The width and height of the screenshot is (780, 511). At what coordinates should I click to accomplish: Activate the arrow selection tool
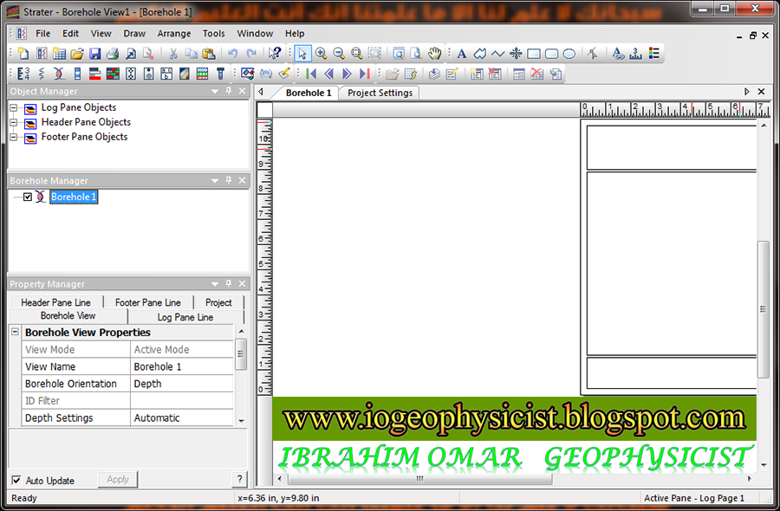tap(302, 53)
